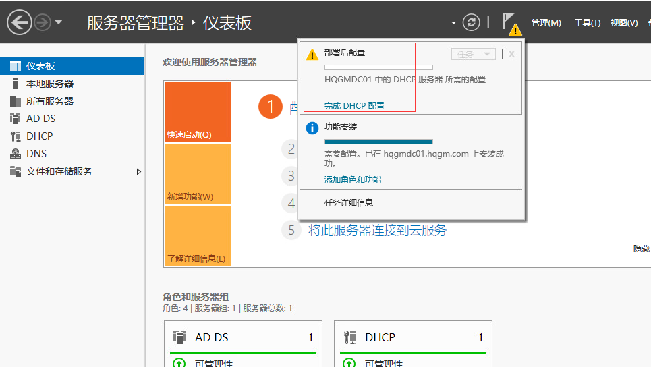Open 本地服务器 in the sidebar
The image size is (651, 367).
pos(49,84)
